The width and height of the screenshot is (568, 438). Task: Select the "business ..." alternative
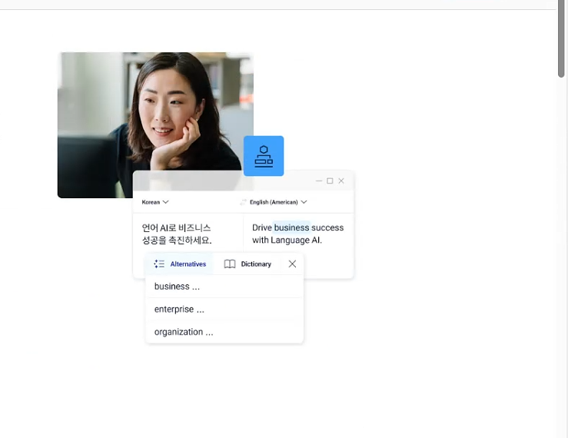coord(224,286)
